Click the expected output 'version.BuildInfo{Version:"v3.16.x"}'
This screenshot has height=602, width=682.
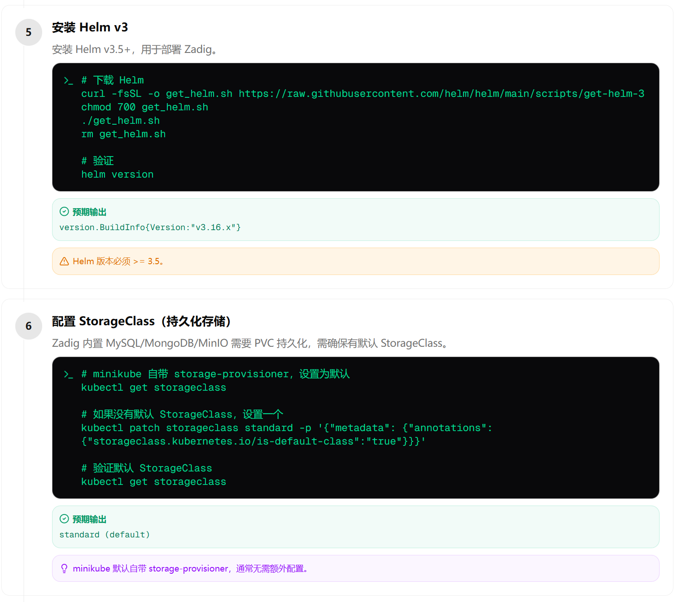tap(150, 227)
